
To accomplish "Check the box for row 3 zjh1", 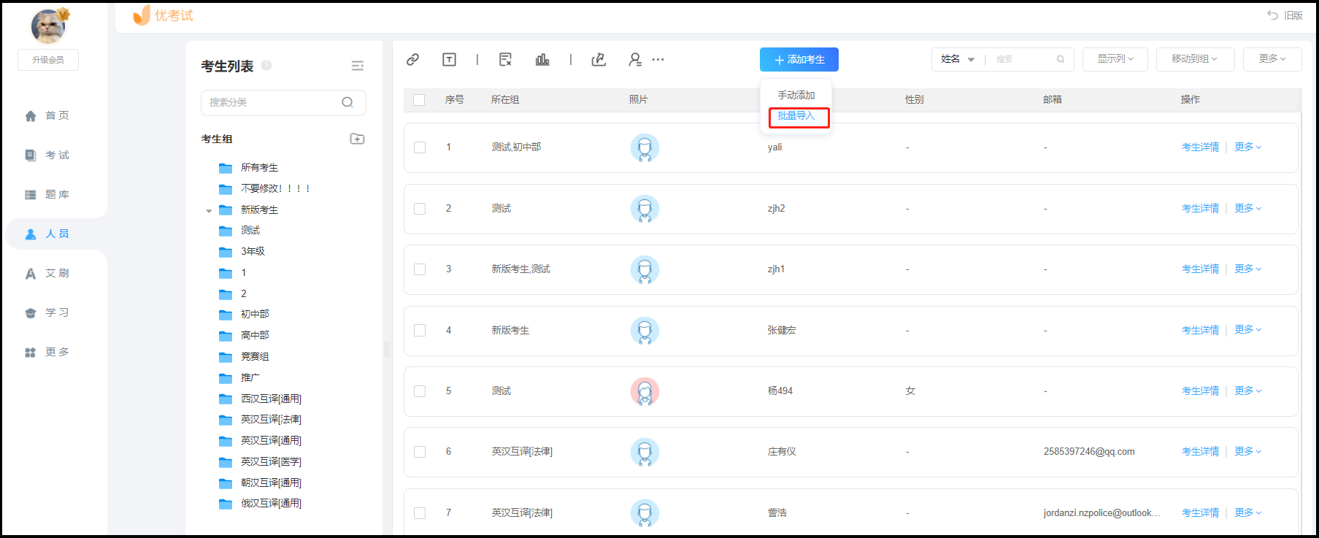I will (420, 269).
